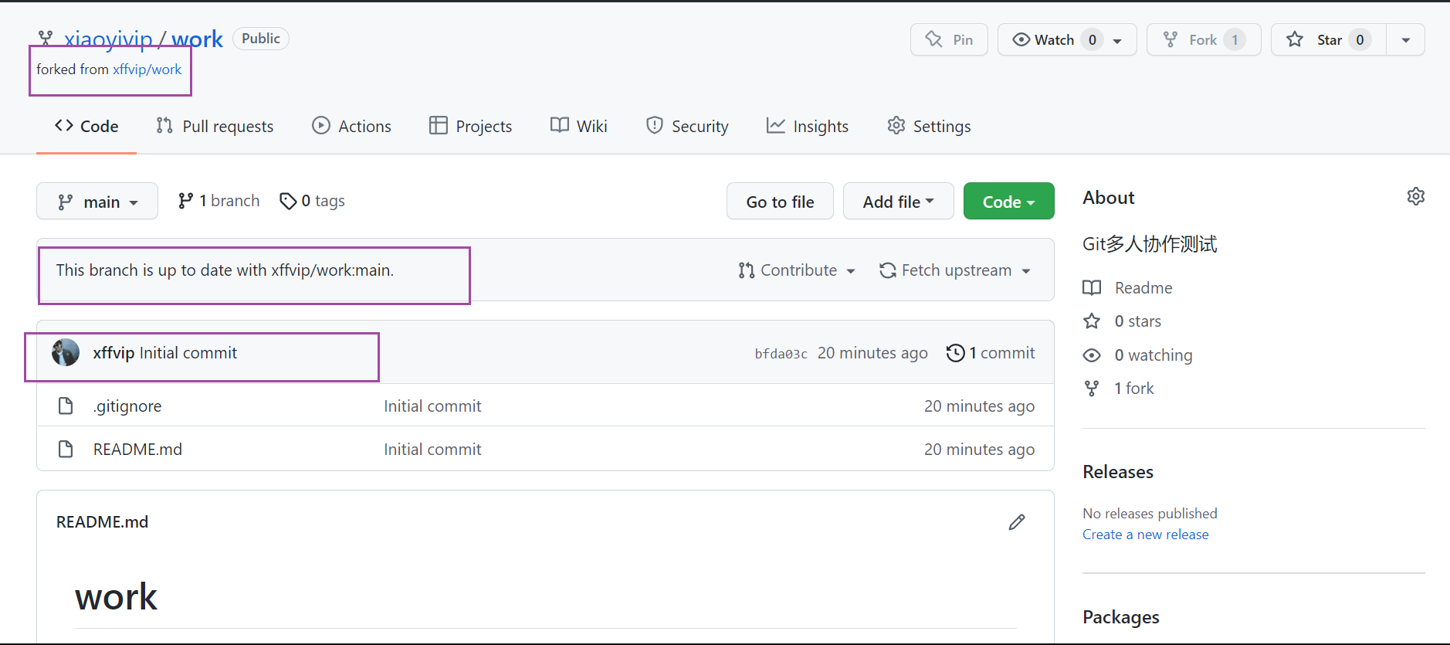Click the Git多人协作测试 description text

point(1150,244)
